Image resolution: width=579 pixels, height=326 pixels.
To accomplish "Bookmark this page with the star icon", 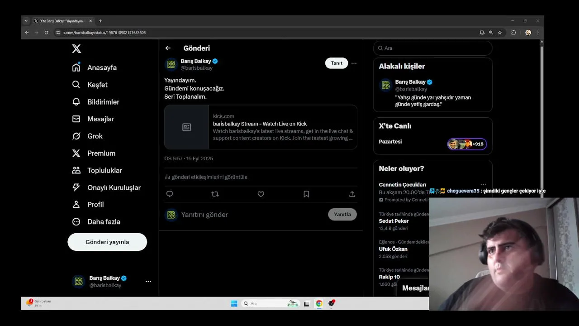I will click(x=500, y=33).
